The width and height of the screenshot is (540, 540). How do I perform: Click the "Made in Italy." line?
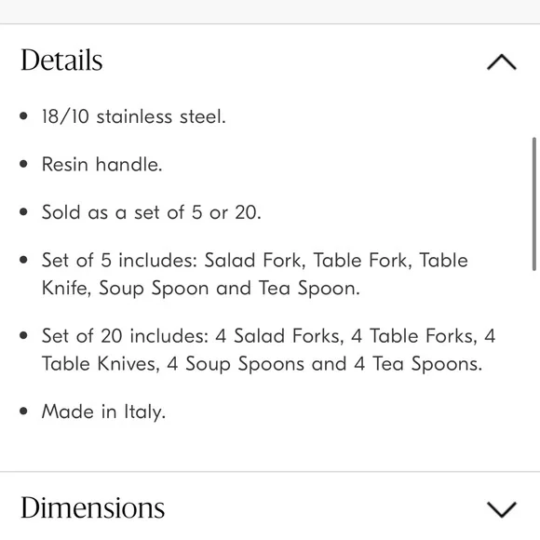click(103, 412)
